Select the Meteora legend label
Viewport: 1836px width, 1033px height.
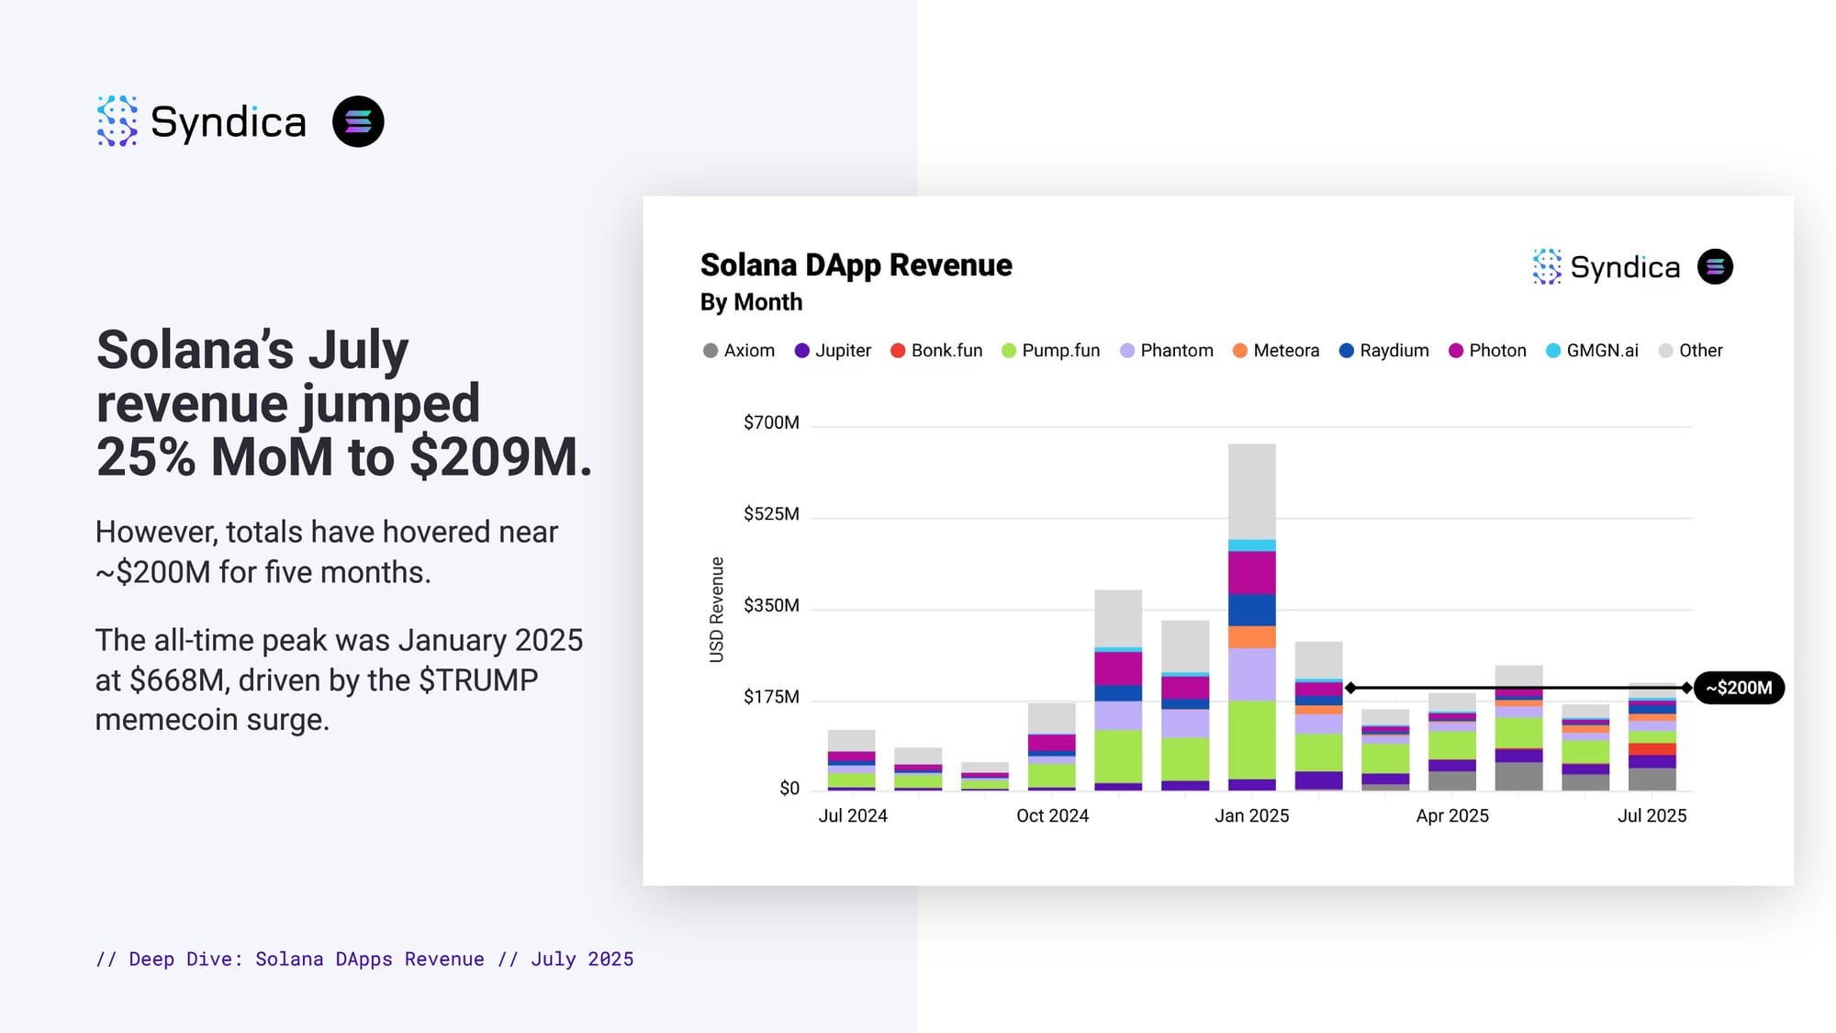tap(1286, 351)
